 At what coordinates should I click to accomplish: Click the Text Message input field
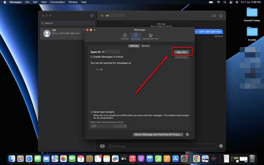click(162, 146)
